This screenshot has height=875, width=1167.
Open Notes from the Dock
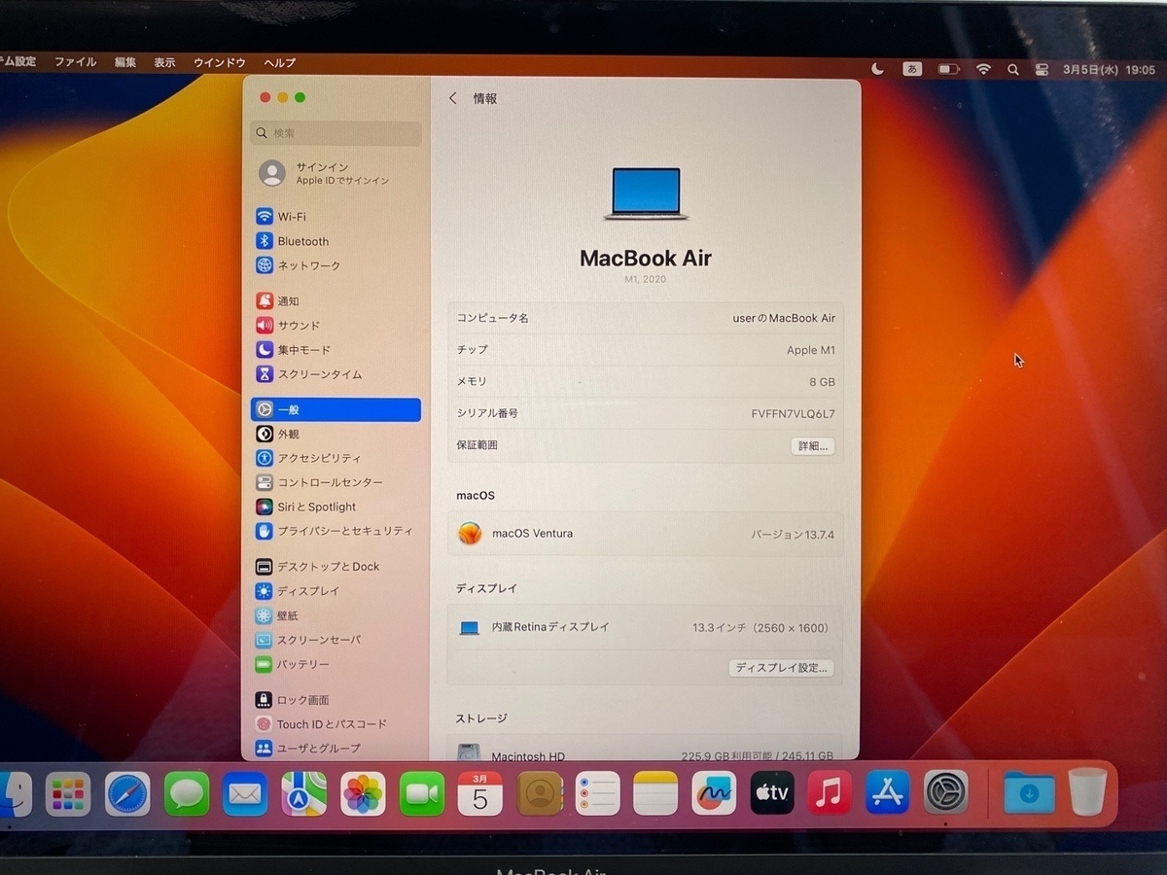coord(655,794)
